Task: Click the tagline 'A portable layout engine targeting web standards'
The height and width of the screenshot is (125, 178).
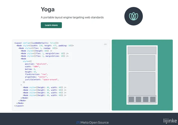Action: tap(72, 17)
